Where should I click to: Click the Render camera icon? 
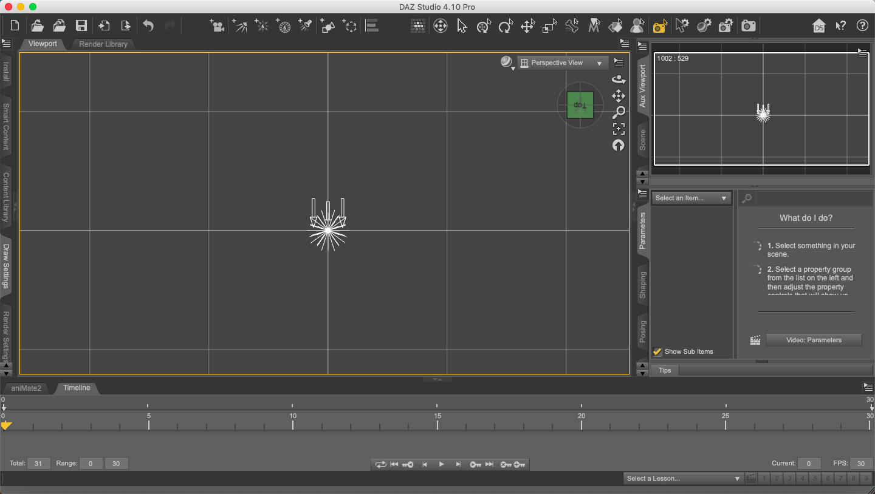pos(749,25)
